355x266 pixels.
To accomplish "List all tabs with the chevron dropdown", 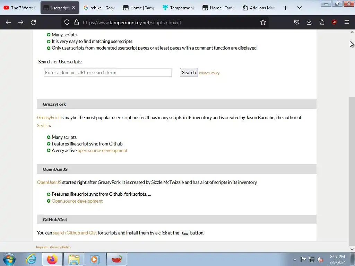I will point(299,8).
